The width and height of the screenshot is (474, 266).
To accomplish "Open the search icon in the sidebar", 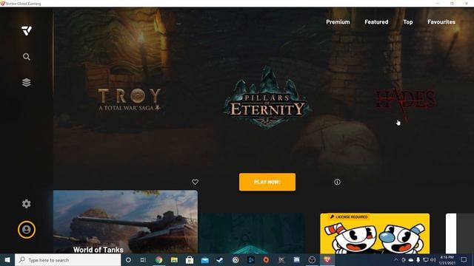I will 27,57.
